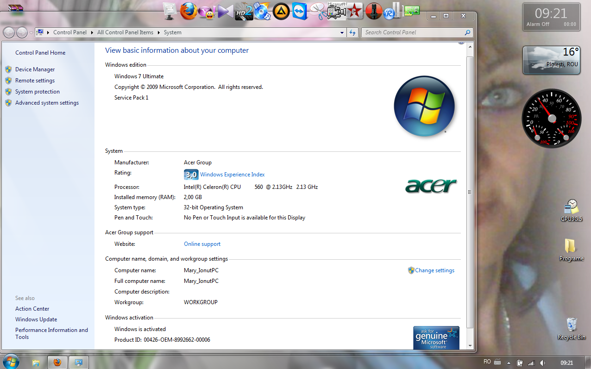Click the 3,0 rating badge
This screenshot has width=591, height=369.
tap(191, 175)
